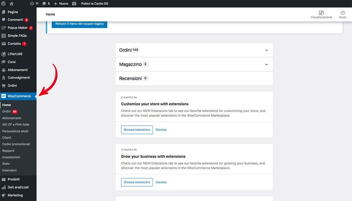Open Rapporti submenu item

click(x=8, y=151)
